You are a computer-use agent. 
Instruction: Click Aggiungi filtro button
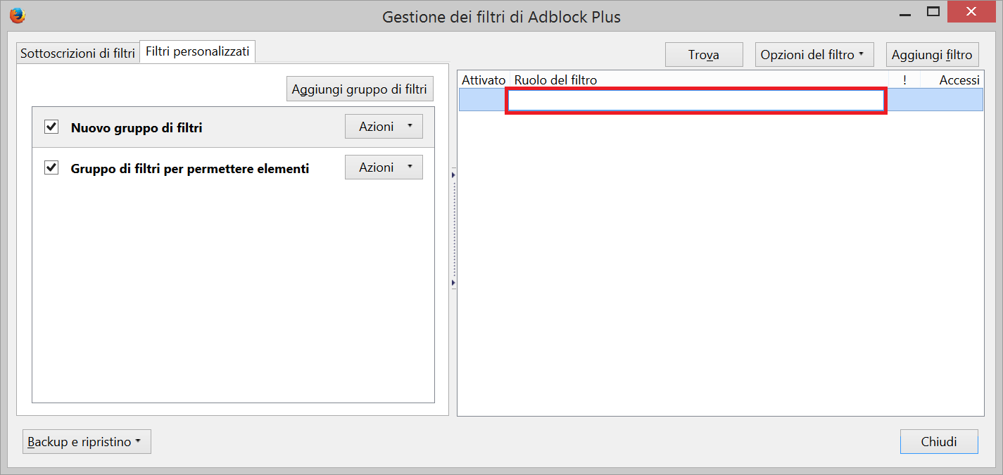coord(932,55)
